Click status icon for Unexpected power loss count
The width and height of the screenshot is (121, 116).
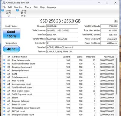click(x=4, y=108)
